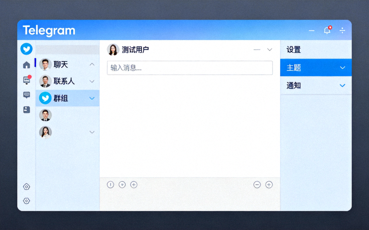
Task: Open the woman avatar contact in list
Action: pos(45,132)
